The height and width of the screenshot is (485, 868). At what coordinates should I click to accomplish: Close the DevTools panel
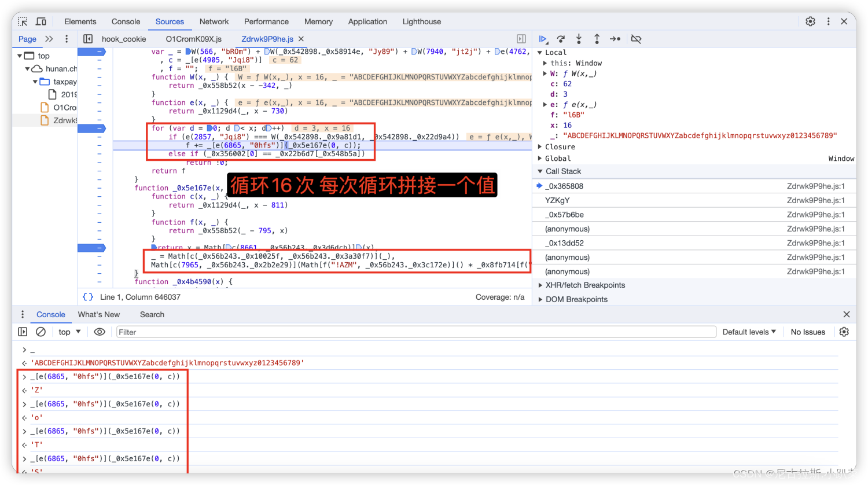[844, 21]
